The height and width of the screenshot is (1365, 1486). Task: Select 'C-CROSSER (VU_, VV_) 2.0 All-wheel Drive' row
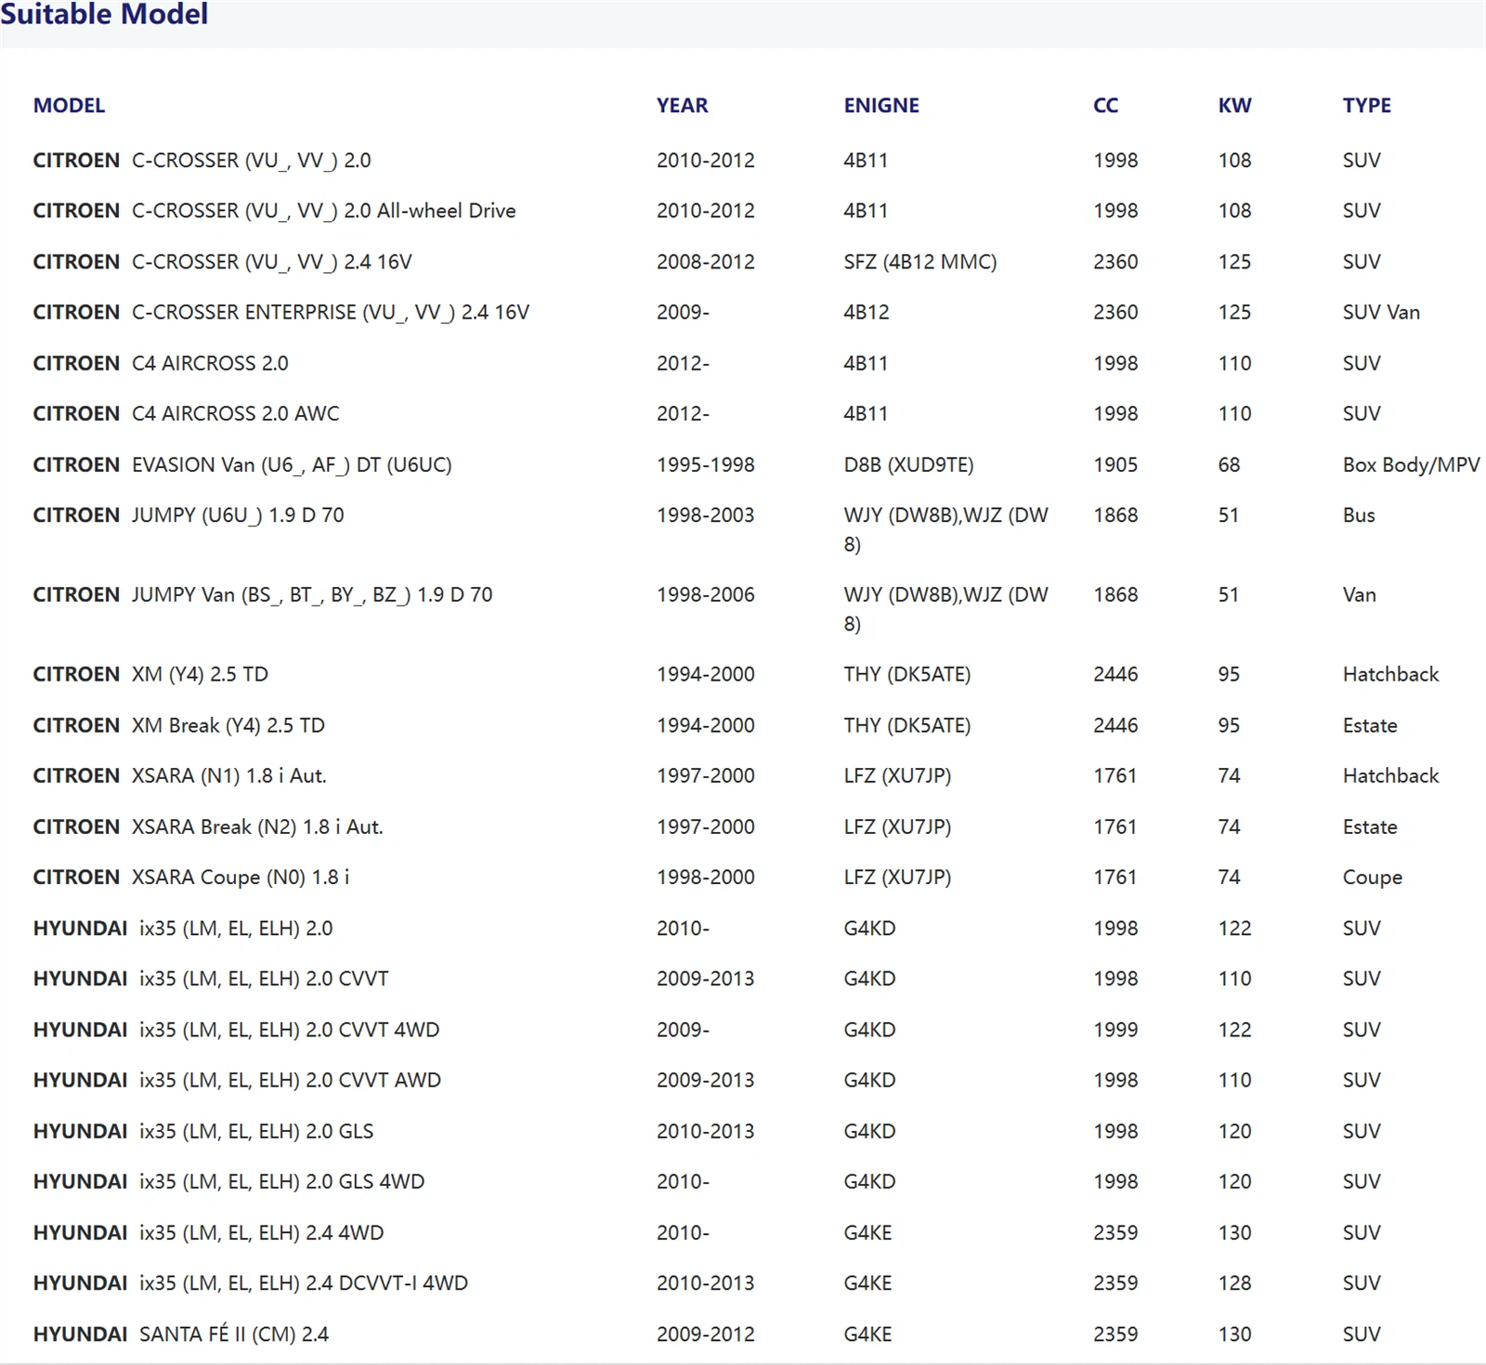[743, 211]
